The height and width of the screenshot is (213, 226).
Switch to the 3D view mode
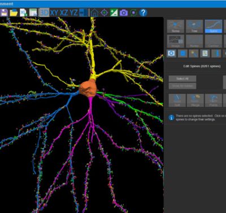[44, 12]
